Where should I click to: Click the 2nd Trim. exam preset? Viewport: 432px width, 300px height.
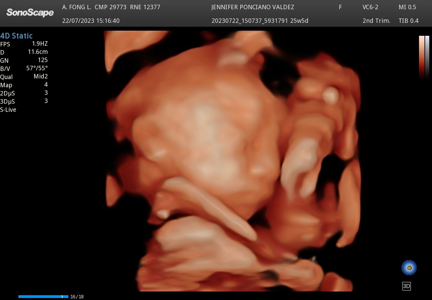click(376, 21)
